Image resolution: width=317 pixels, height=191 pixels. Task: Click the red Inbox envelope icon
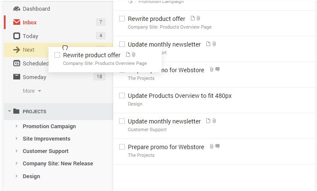[x=17, y=22]
